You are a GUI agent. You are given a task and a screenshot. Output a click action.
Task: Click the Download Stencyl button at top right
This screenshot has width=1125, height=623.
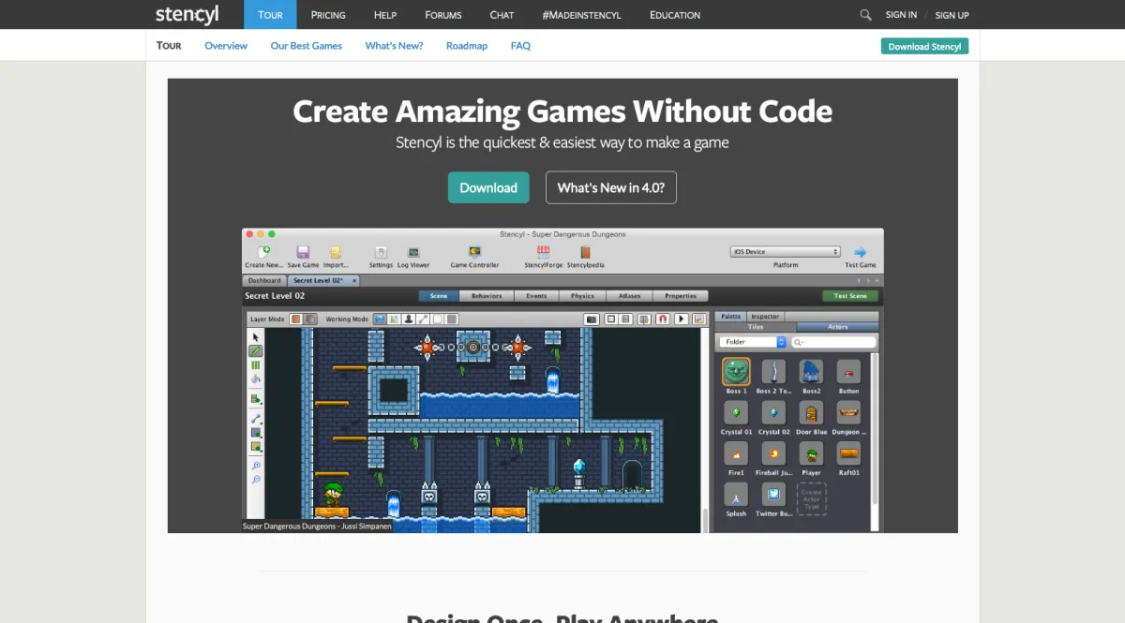[924, 46]
